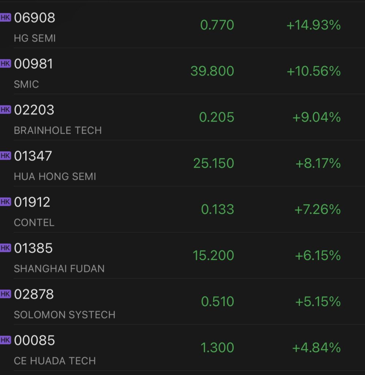The width and height of the screenshot is (365, 375).
Task: Tap the HK badge beside 00981
Action: (5, 64)
